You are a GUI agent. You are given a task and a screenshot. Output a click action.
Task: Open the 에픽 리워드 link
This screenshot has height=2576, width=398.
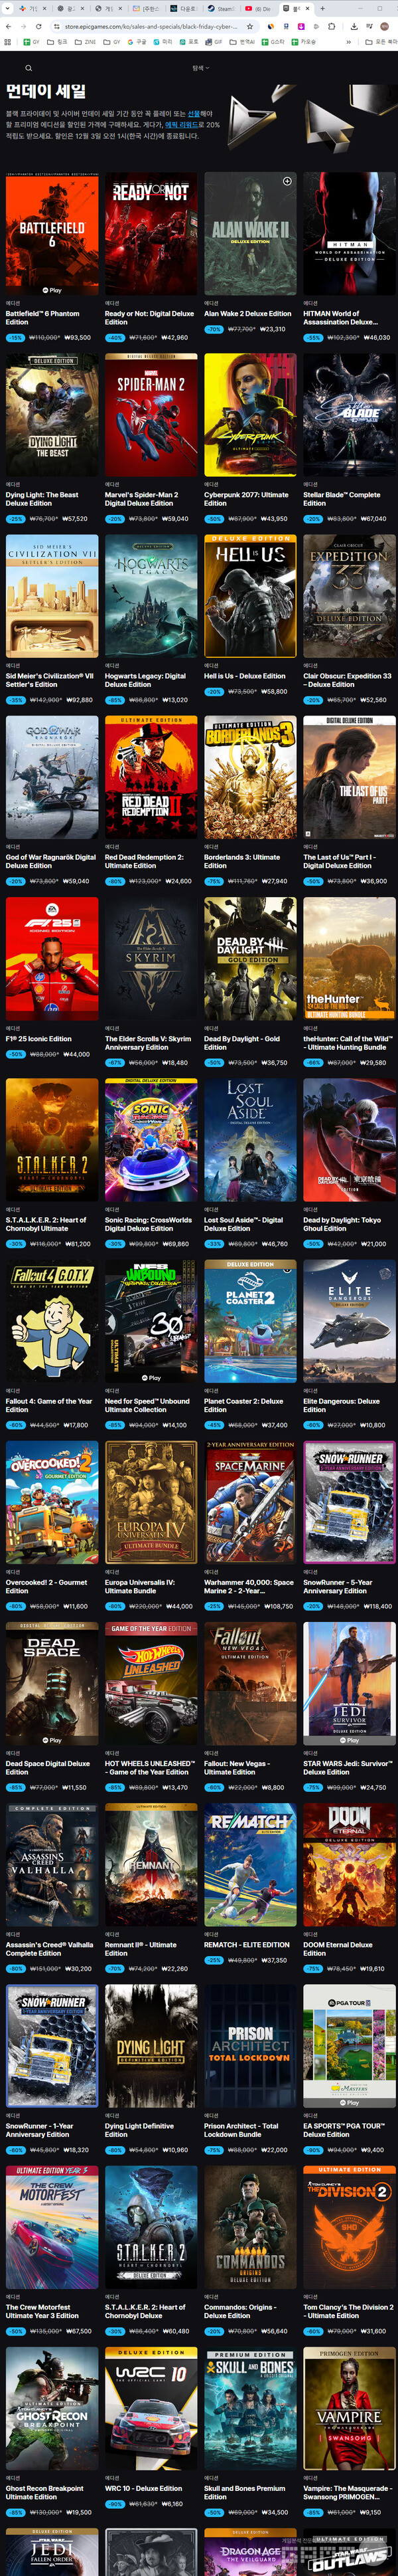point(180,125)
